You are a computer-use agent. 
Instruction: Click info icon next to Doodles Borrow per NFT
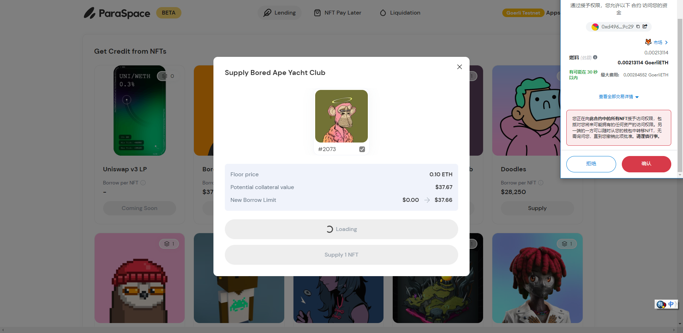click(x=541, y=183)
